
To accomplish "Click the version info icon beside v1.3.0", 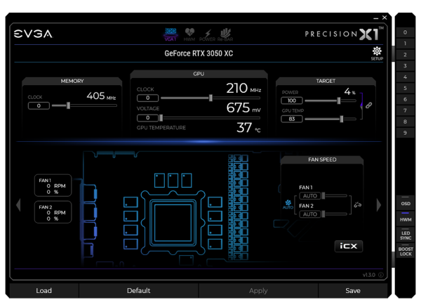I will point(381,275).
